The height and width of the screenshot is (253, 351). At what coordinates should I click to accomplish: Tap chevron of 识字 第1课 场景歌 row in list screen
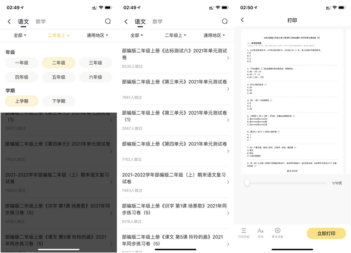click(x=228, y=213)
